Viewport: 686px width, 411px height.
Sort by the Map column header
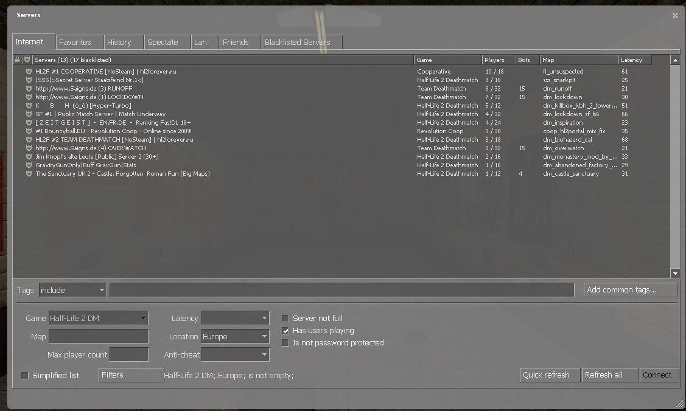click(x=578, y=60)
